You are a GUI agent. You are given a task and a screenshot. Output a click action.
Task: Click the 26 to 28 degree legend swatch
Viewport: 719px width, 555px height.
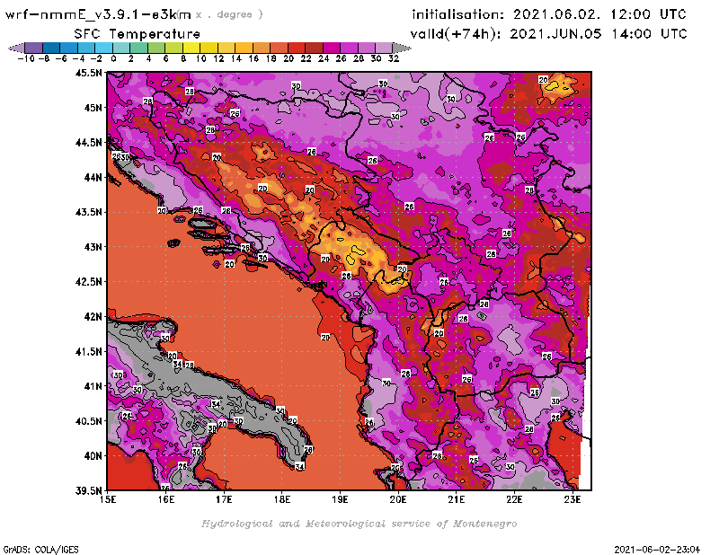click(349, 48)
